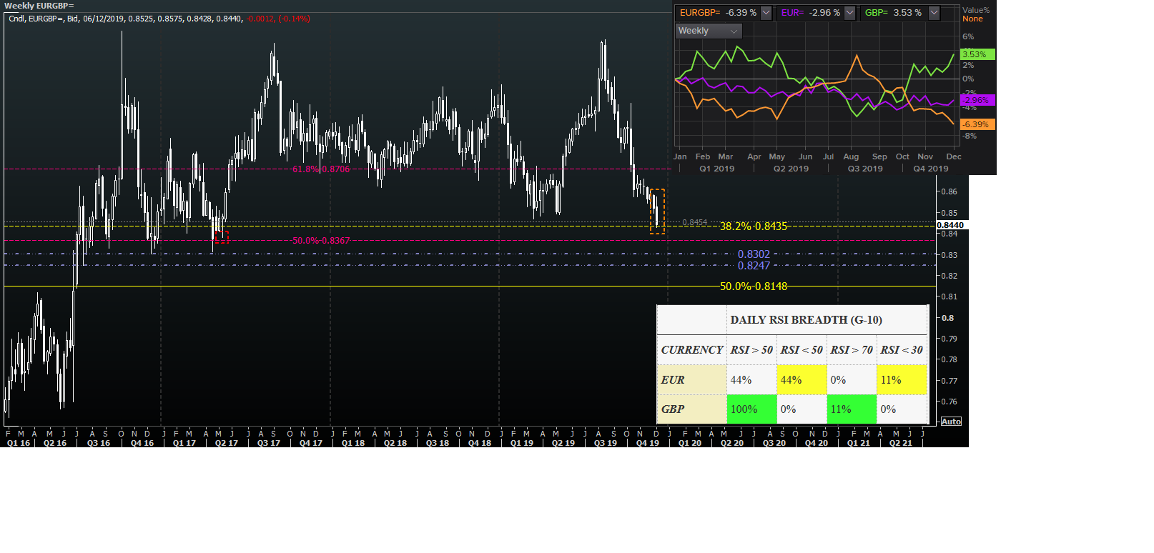Select the green 3.53% GBP value tag
The height and width of the screenshot is (553, 1154).
coord(977,54)
